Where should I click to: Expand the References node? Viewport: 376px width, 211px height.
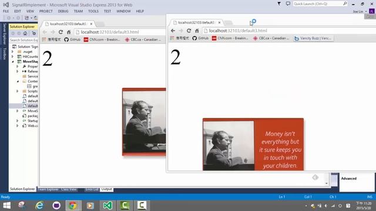[17, 72]
